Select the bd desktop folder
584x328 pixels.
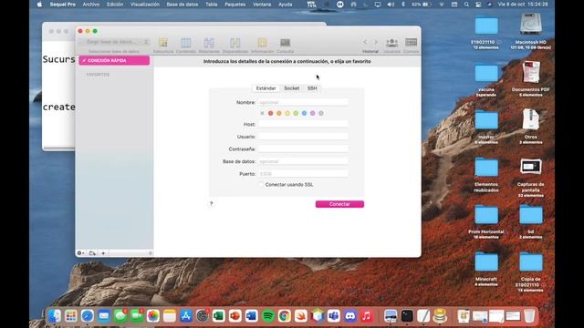coord(531,215)
